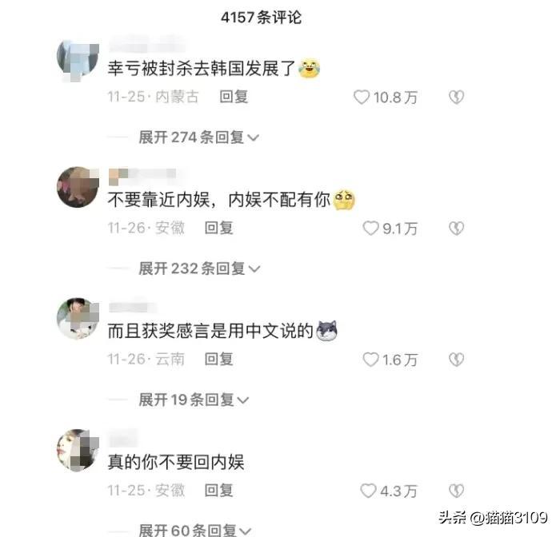Expand the 274 replies
Viewport: 560px width, 537px height.
pyautogui.click(x=198, y=137)
